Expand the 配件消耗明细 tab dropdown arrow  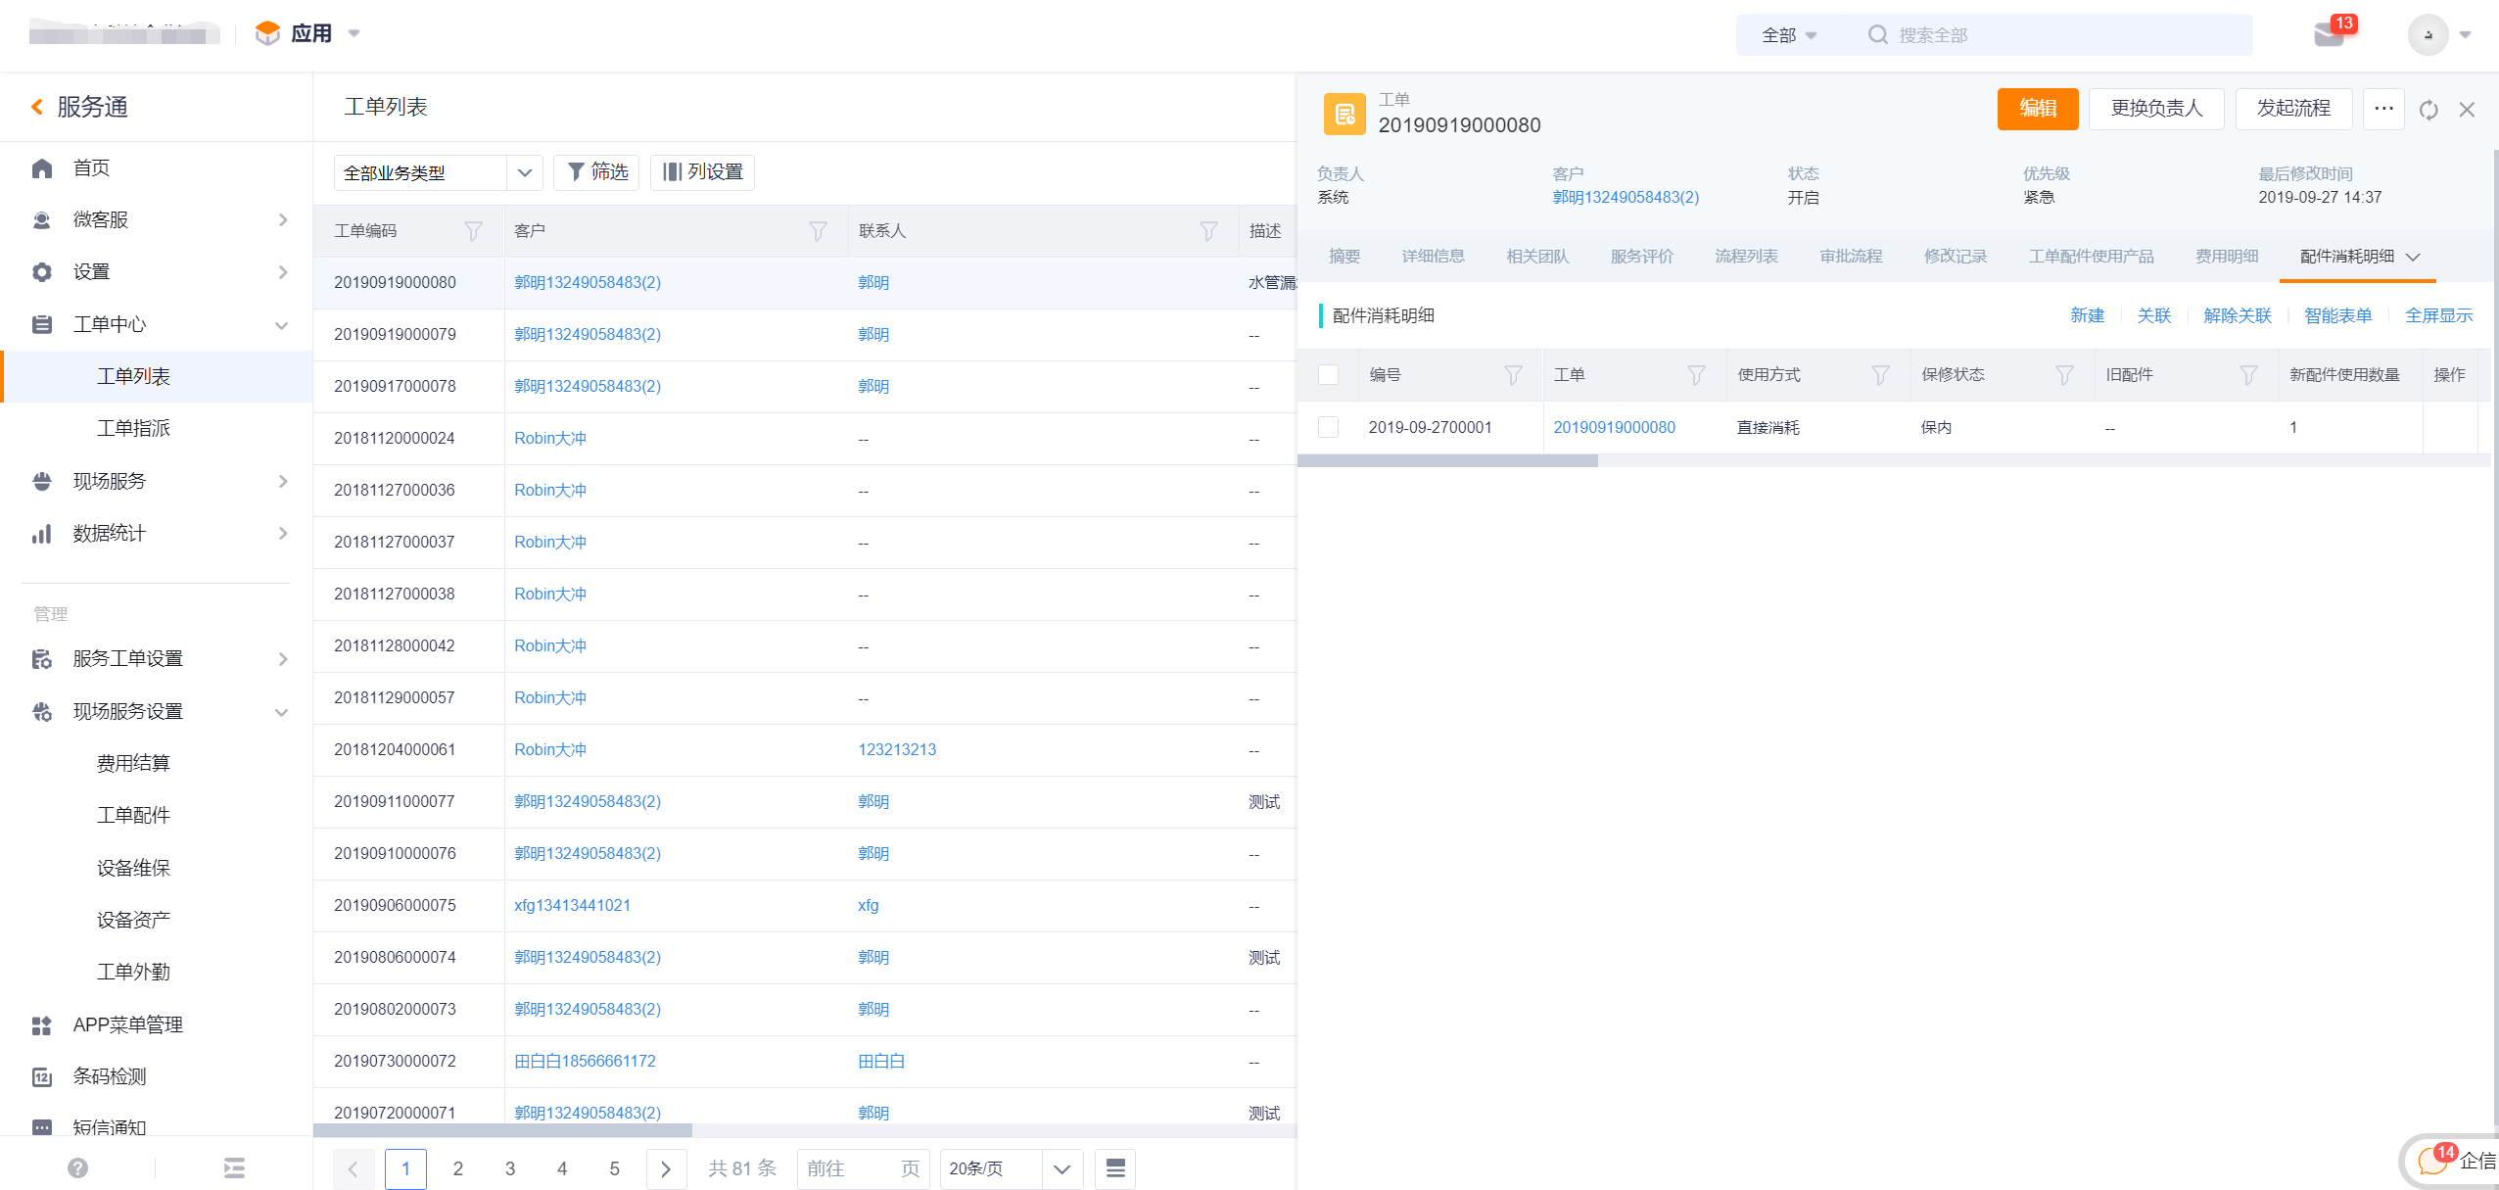click(x=2413, y=258)
